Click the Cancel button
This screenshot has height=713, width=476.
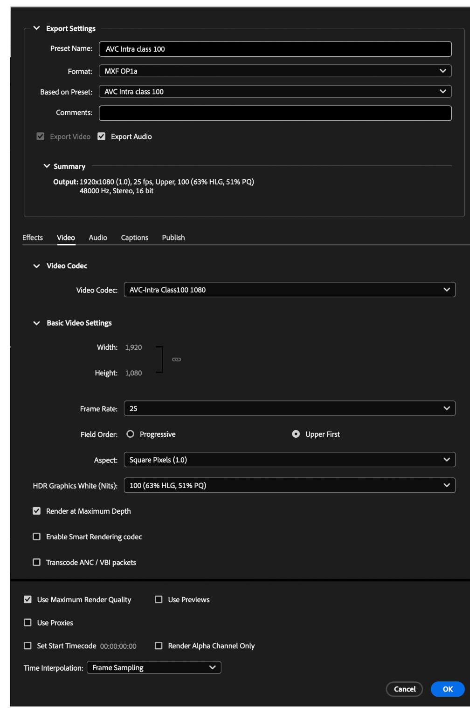[405, 689]
